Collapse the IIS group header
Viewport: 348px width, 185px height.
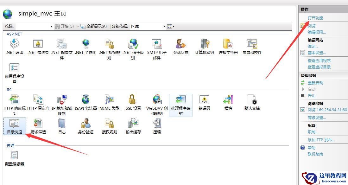point(9,90)
